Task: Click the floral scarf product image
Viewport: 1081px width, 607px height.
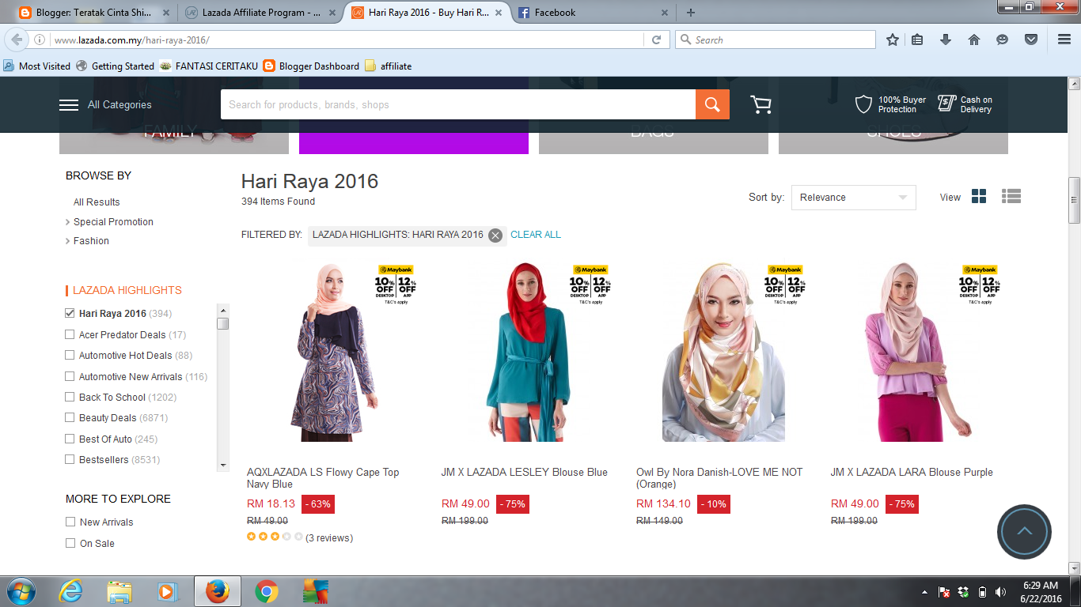Action: 723,352
